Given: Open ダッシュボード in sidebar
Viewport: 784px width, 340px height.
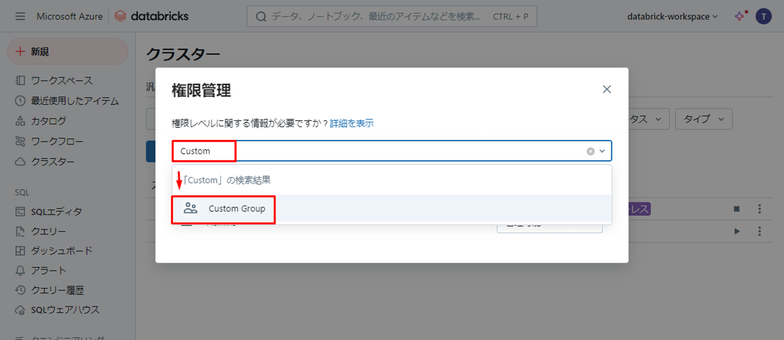Looking at the screenshot, I should [x=62, y=251].
